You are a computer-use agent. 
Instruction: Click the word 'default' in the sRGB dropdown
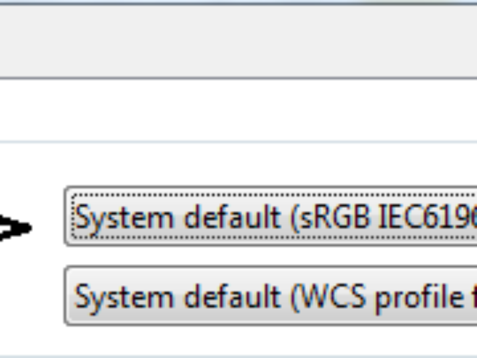232,217
